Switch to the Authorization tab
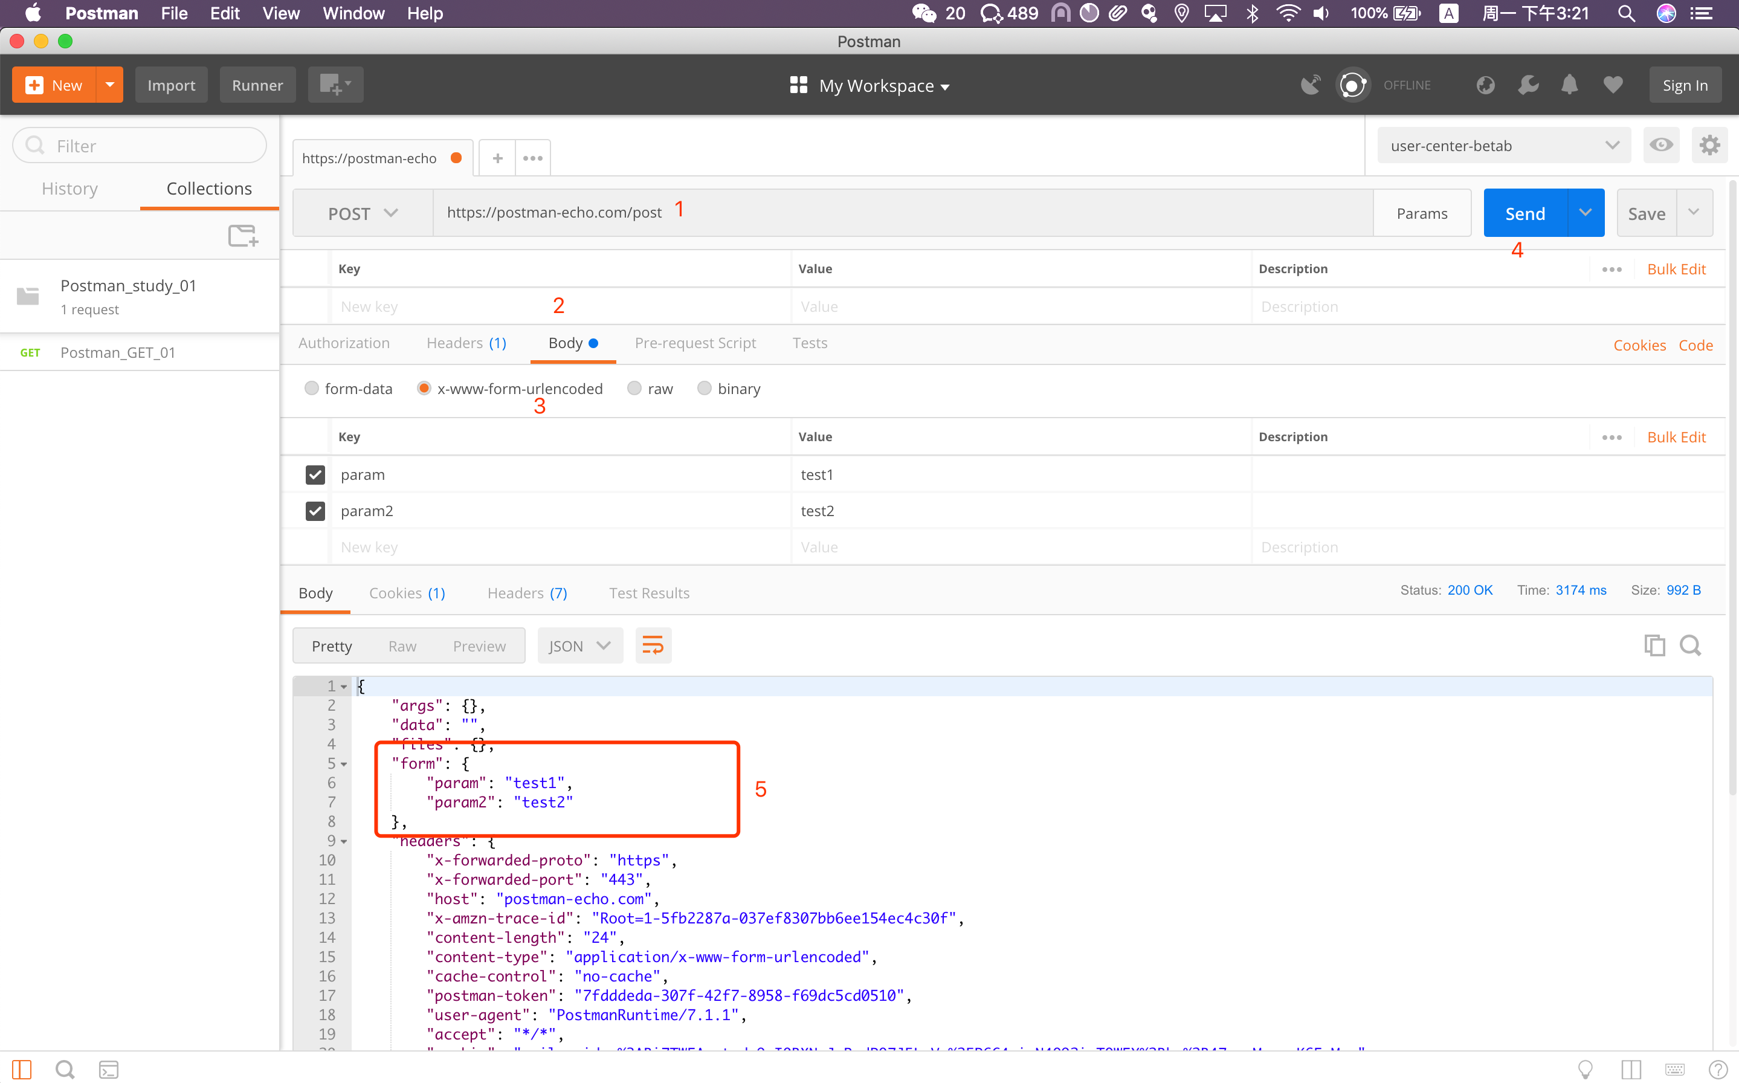The image size is (1739, 1083). pos(344,344)
